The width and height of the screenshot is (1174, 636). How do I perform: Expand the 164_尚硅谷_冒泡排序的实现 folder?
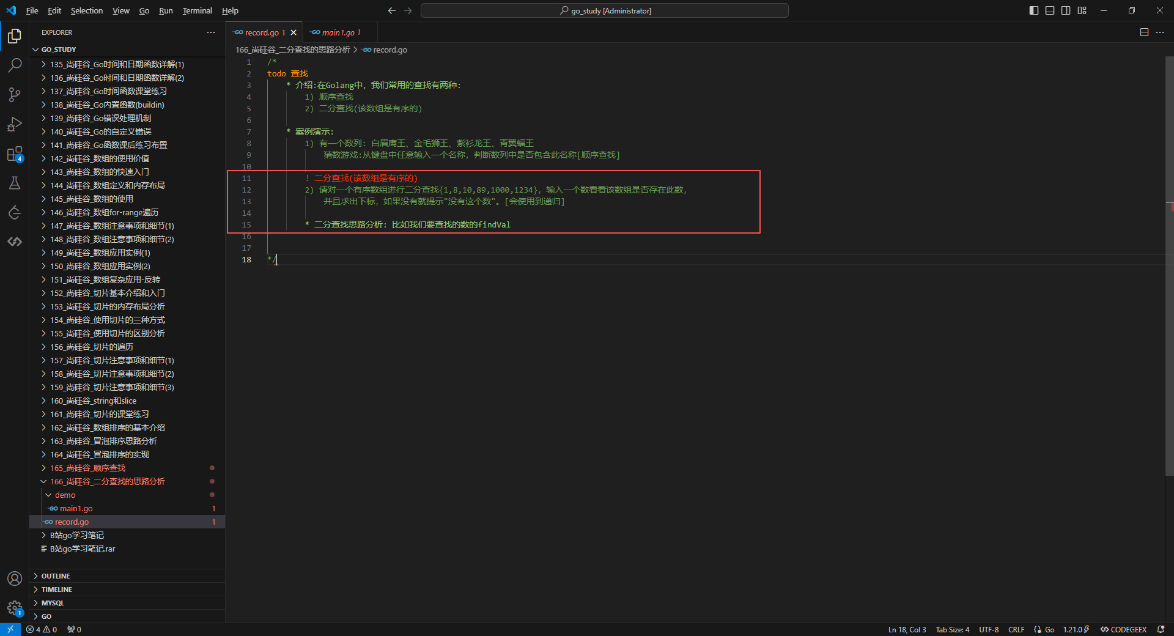click(127, 454)
